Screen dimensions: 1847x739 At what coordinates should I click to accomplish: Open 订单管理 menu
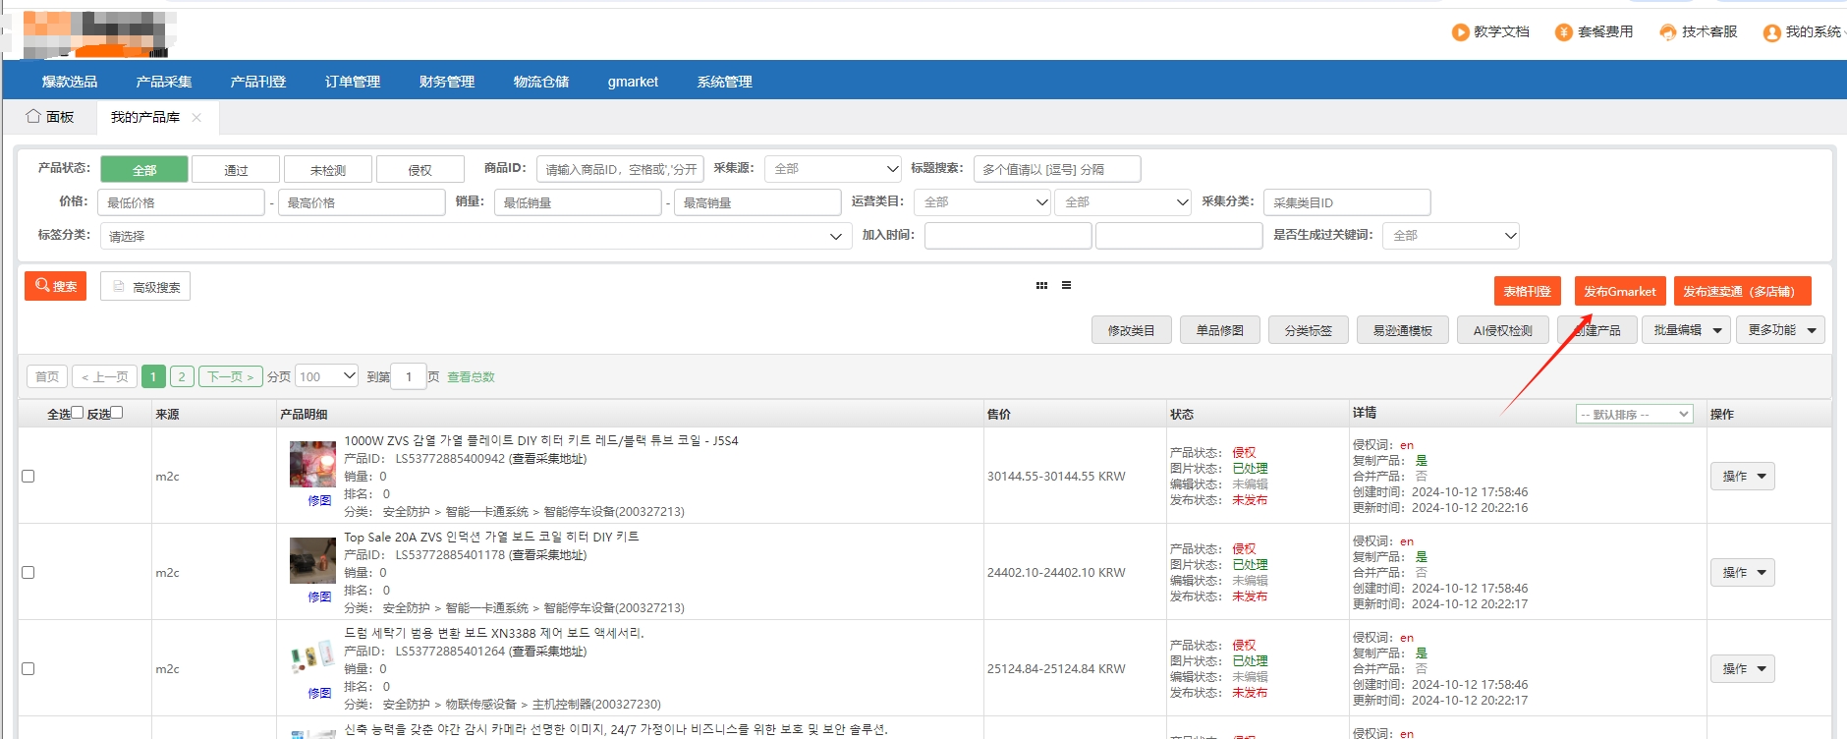point(353,82)
